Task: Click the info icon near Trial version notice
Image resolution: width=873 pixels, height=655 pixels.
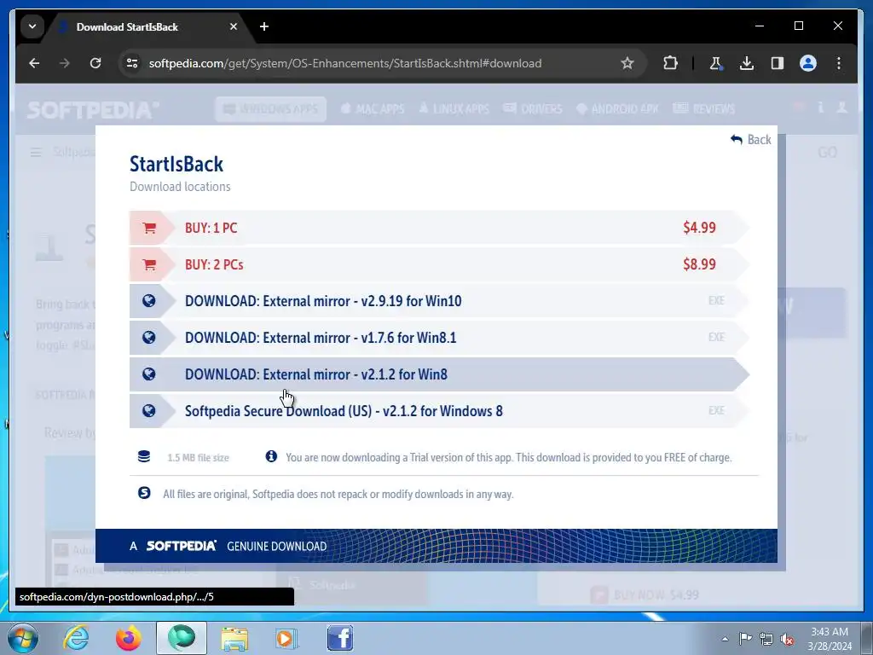Action: pyautogui.click(x=271, y=457)
